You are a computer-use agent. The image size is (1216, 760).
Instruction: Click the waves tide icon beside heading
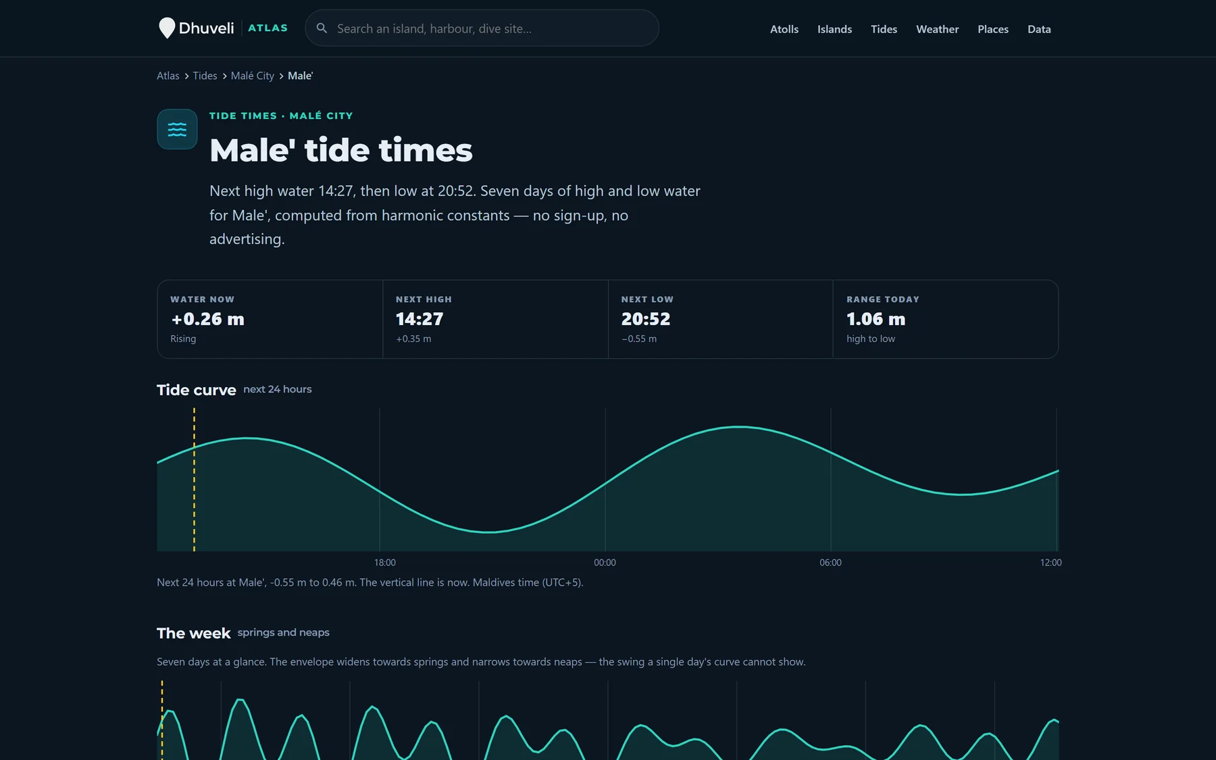(x=177, y=129)
